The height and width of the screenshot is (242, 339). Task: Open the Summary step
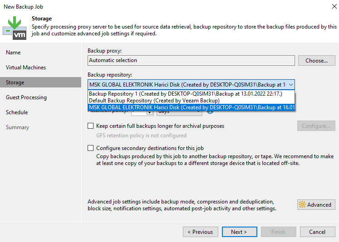[x=18, y=127]
